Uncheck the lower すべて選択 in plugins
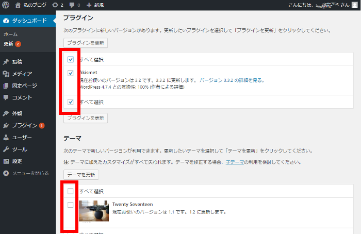The width and height of the screenshot is (361, 234). coord(71,102)
